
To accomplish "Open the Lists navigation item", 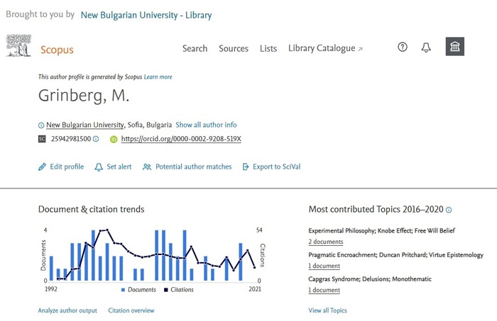I will [268, 48].
